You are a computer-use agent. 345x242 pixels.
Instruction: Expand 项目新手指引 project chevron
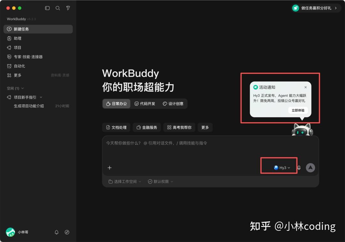[41, 97]
